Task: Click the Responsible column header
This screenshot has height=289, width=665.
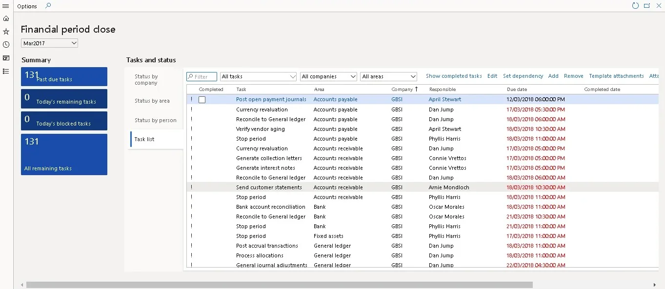Action: (x=443, y=90)
